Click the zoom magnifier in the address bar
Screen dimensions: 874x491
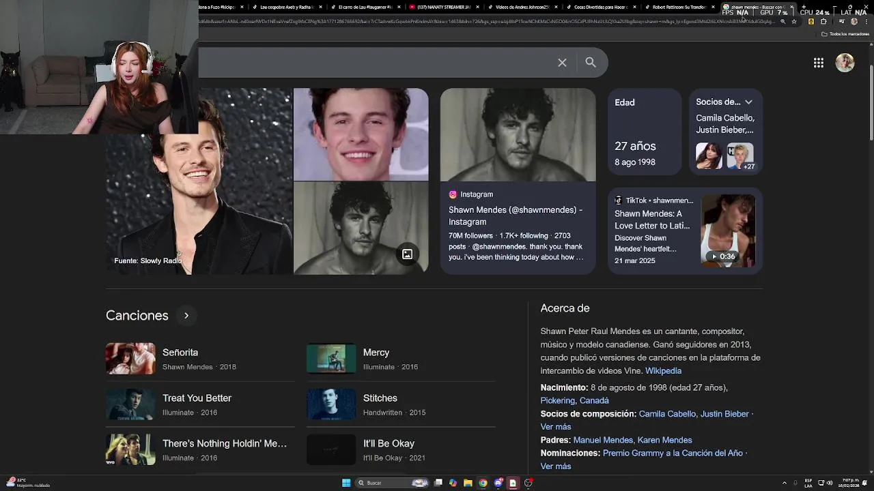pyautogui.click(x=783, y=21)
